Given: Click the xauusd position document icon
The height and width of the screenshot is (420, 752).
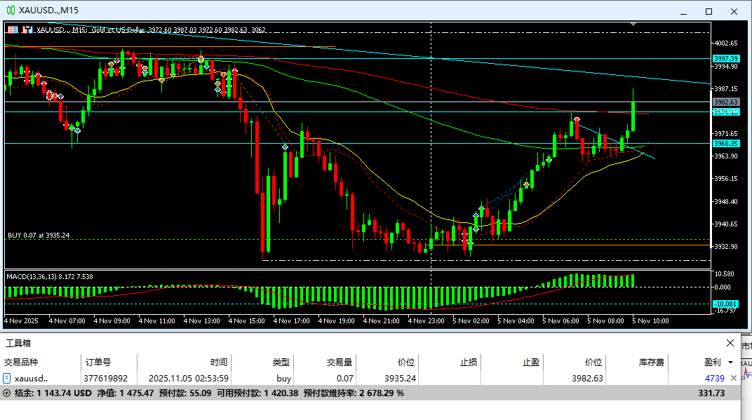Looking at the screenshot, I should coord(7,378).
